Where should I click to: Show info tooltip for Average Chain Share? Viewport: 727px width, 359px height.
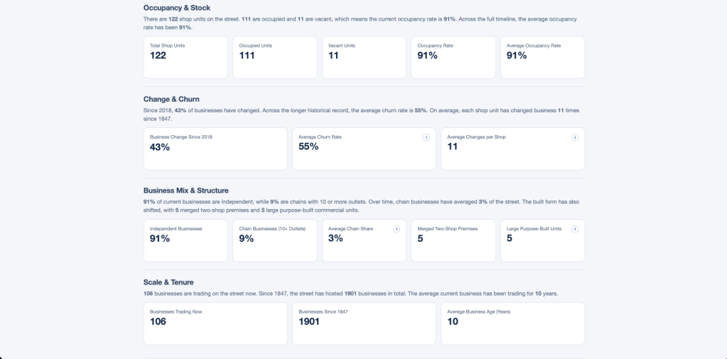coord(397,229)
